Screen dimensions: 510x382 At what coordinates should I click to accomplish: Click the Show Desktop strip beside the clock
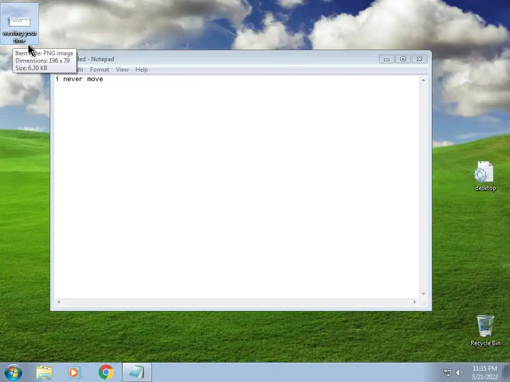pyautogui.click(x=507, y=372)
